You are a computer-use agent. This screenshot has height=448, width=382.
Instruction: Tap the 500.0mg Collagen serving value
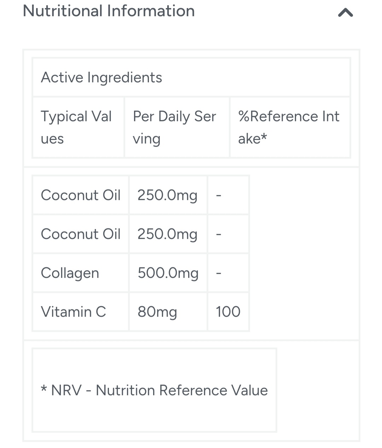(168, 273)
